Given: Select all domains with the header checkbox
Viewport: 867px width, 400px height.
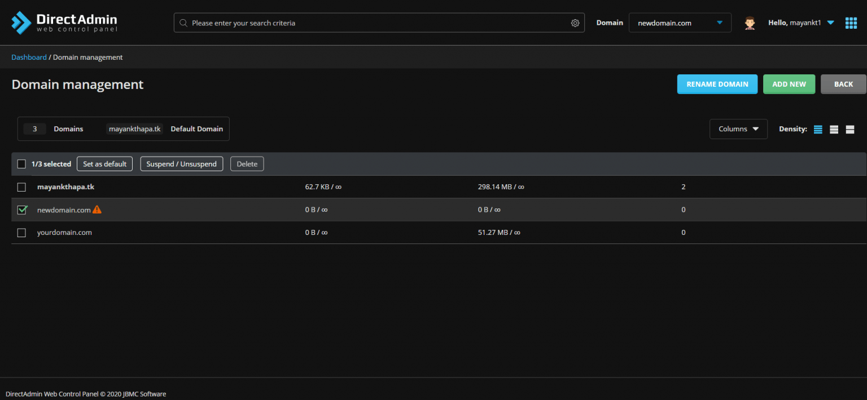Looking at the screenshot, I should (21, 163).
